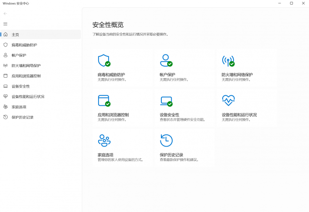Screen dimensions: 309x212
Task: Click the 家庭选项 card title
Action: pyautogui.click(x=105, y=155)
